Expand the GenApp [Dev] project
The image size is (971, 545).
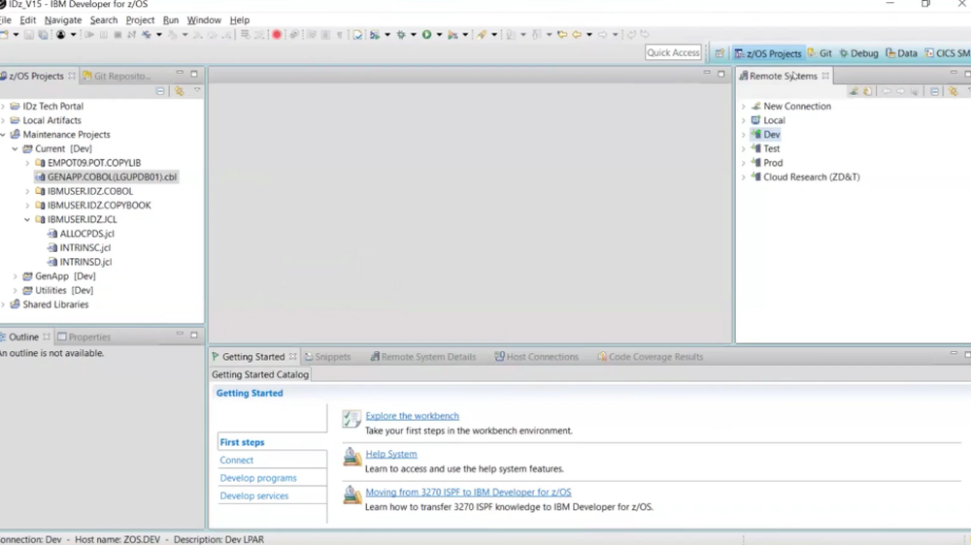tap(15, 276)
